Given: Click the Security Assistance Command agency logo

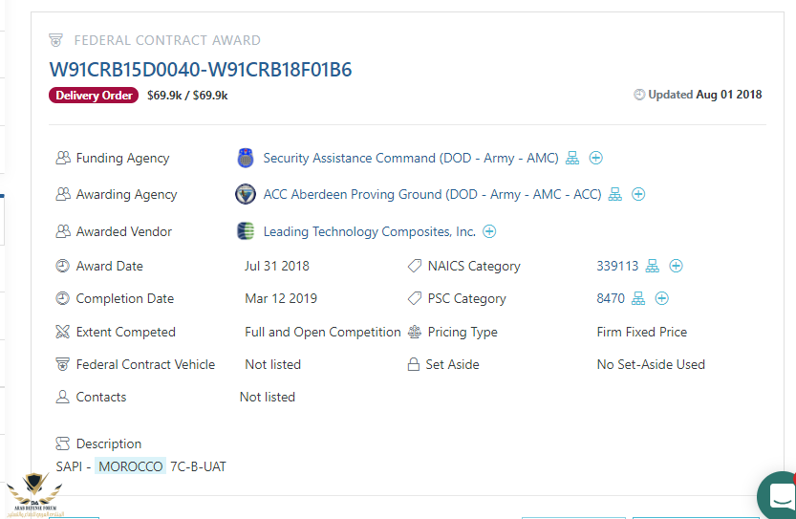Looking at the screenshot, I should [246, 158].
